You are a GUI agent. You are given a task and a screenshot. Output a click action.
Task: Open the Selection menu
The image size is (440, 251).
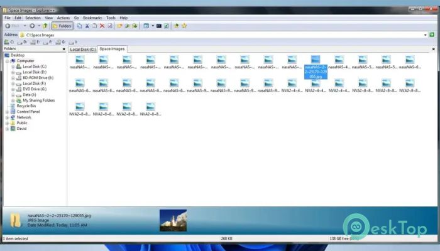click(33, 18)
